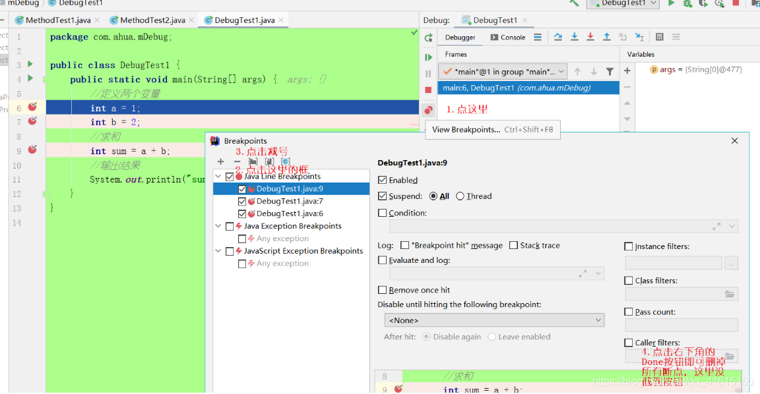
Task: Move to next frame down arrow
Action: pos(594,72)
